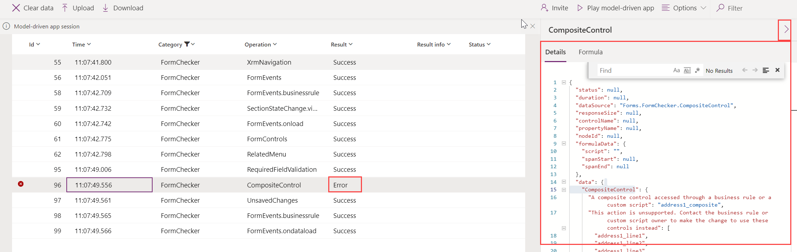Click the funnel filter icon on Category column
Viewport: 797px width, 252px height.
coord(187,44)
